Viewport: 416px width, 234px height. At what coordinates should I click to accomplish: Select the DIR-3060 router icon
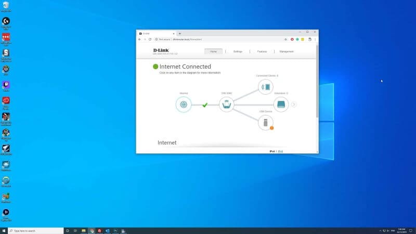tap(226, 105)
